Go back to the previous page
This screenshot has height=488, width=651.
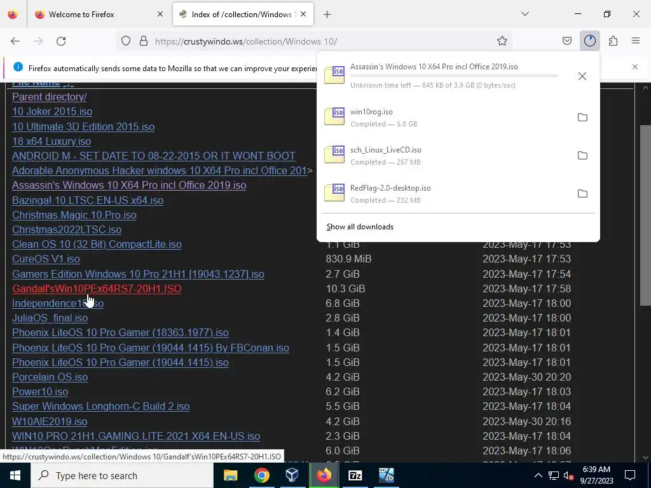pyautogui.click(x=15, y=41)
